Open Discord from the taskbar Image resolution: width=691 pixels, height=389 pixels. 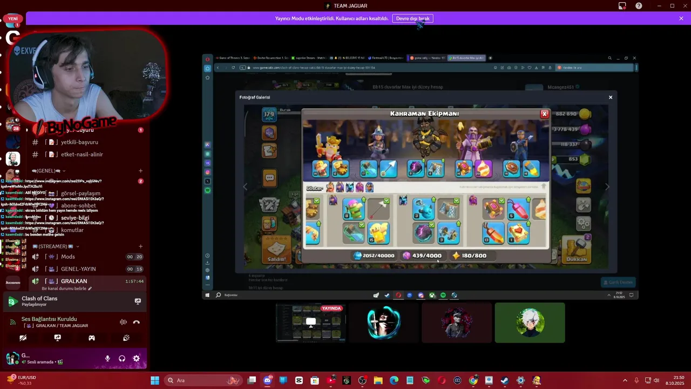point(267,380)
